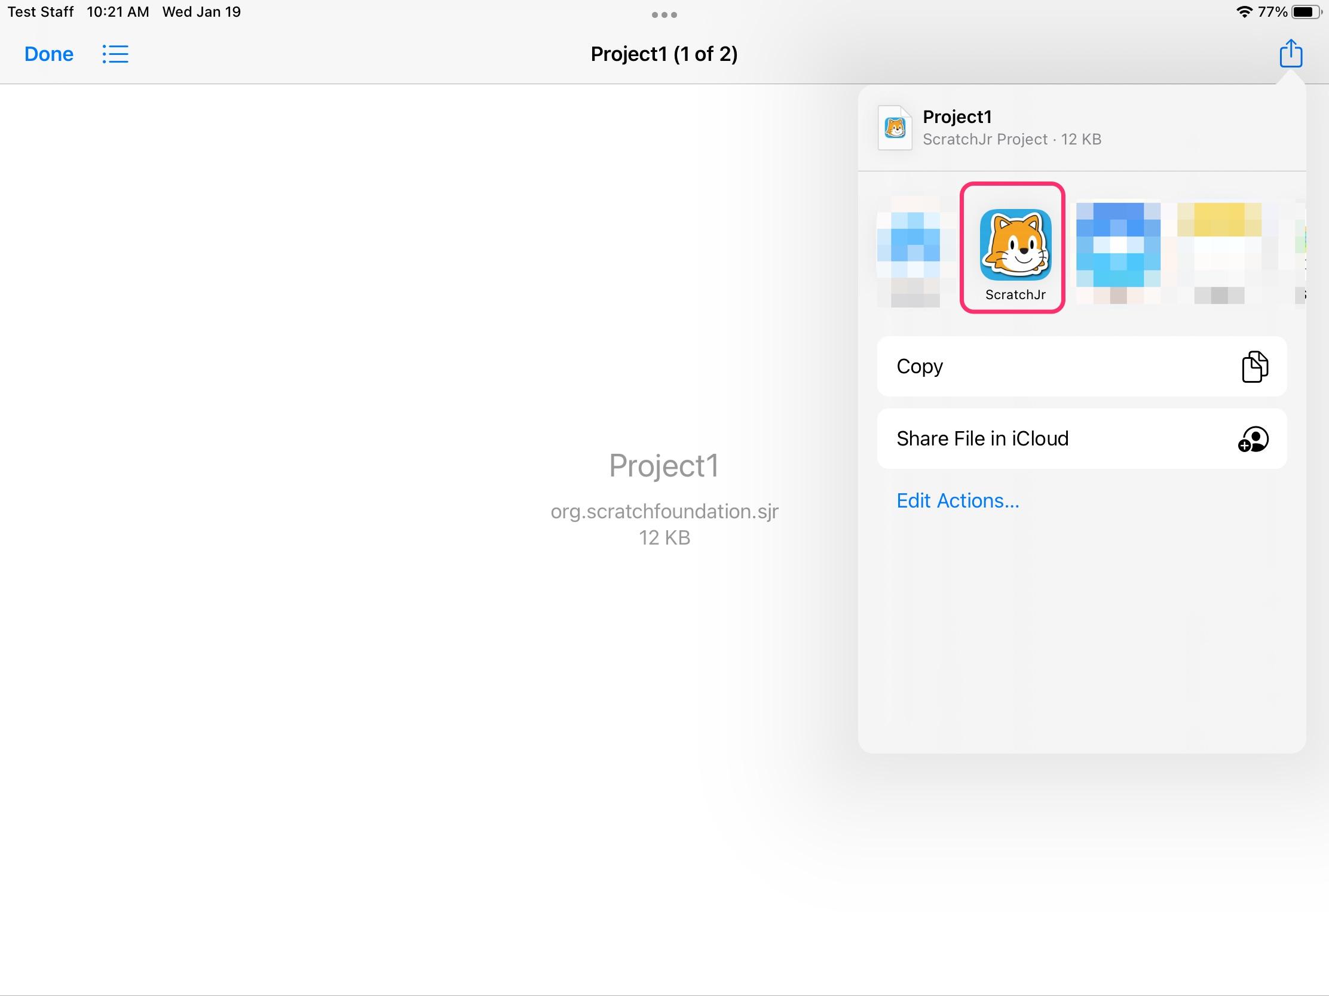Tap the three-dot multitasking indicator
The height and width of the screenshot is (996, 1329).
(664, 15)
